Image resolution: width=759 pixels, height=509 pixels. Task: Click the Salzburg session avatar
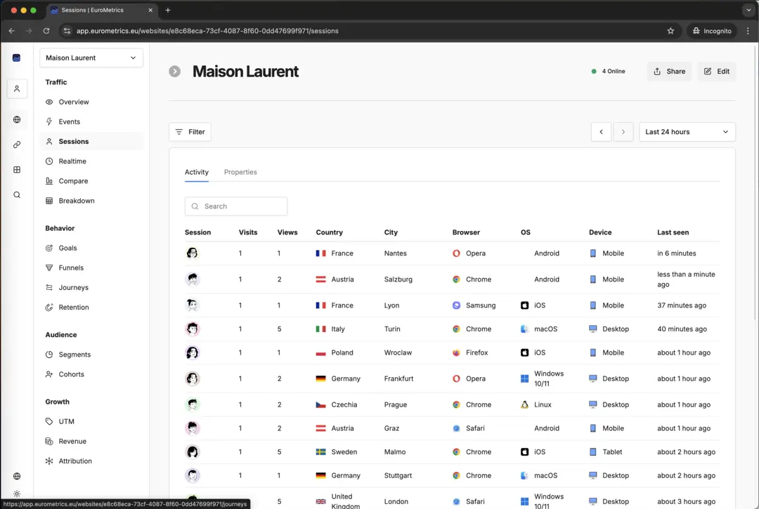click(x=193, y=279)
